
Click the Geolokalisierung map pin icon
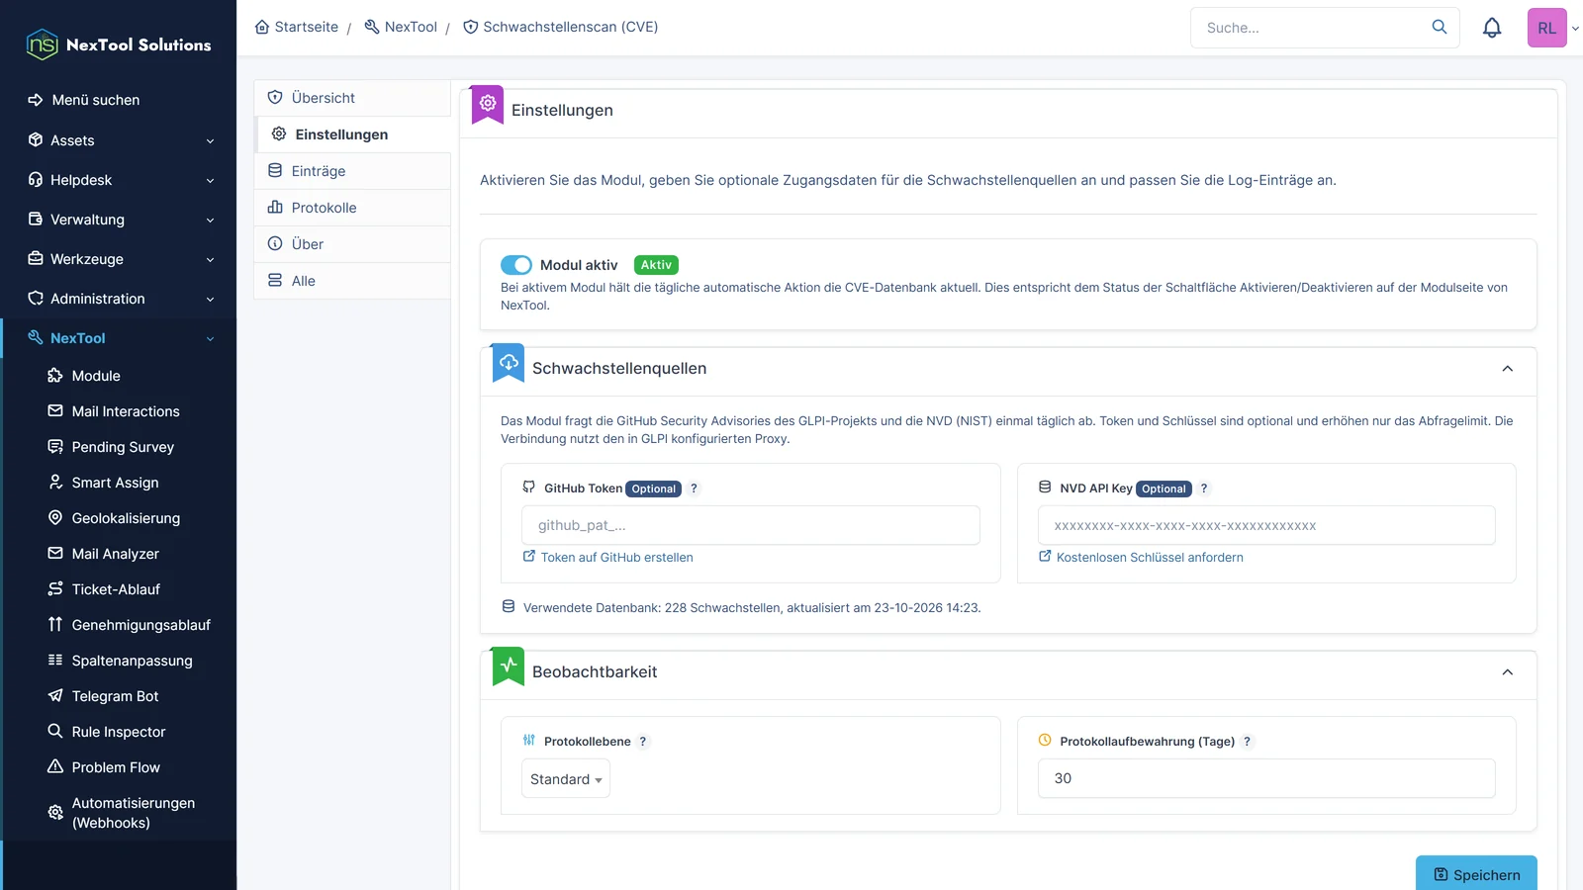click(x=55, y=518)
